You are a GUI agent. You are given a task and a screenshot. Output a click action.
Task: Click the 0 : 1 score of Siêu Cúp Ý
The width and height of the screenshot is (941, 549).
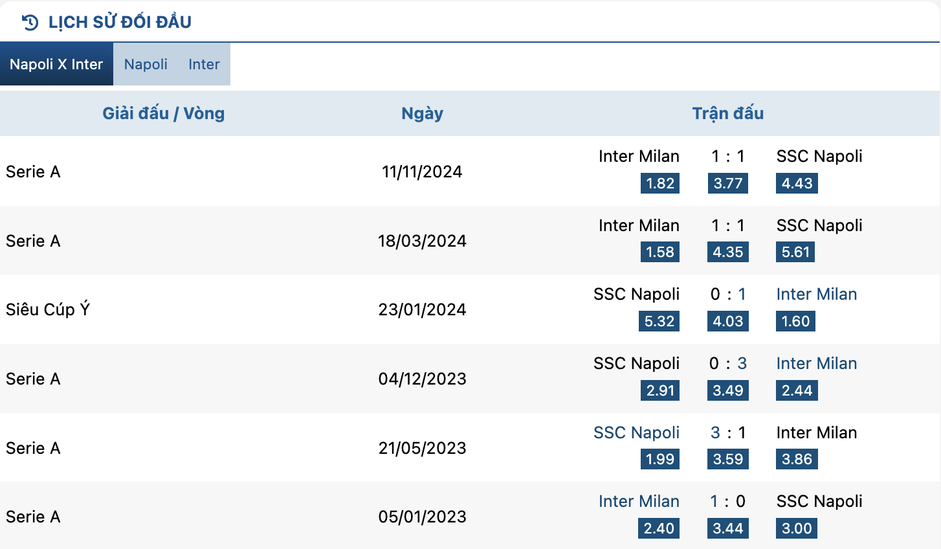point(728,294)
